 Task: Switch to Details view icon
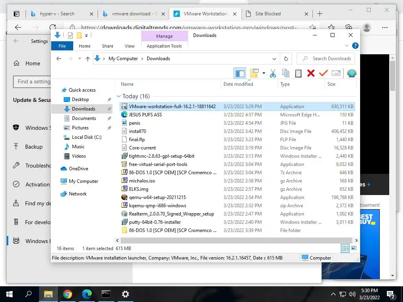pyautogui.click(x=345, y=248)
